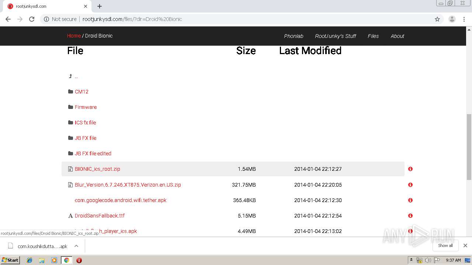Open the media player taskbar icon
Image resolution: width=472 pixels, height=265 pixels.
click(x=54, y=260)
